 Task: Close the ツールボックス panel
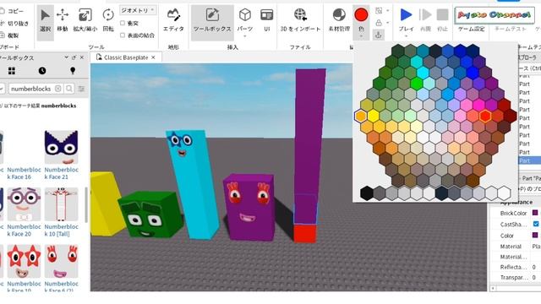tap(82, 57)
